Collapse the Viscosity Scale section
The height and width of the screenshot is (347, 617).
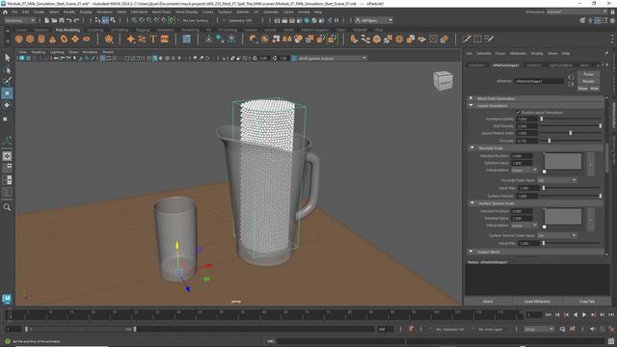point(472,147)
